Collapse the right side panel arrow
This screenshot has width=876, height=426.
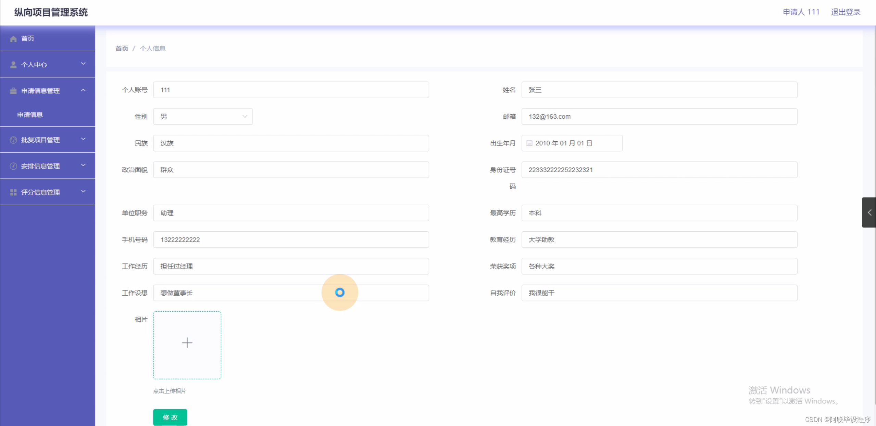tap(870, 212)
